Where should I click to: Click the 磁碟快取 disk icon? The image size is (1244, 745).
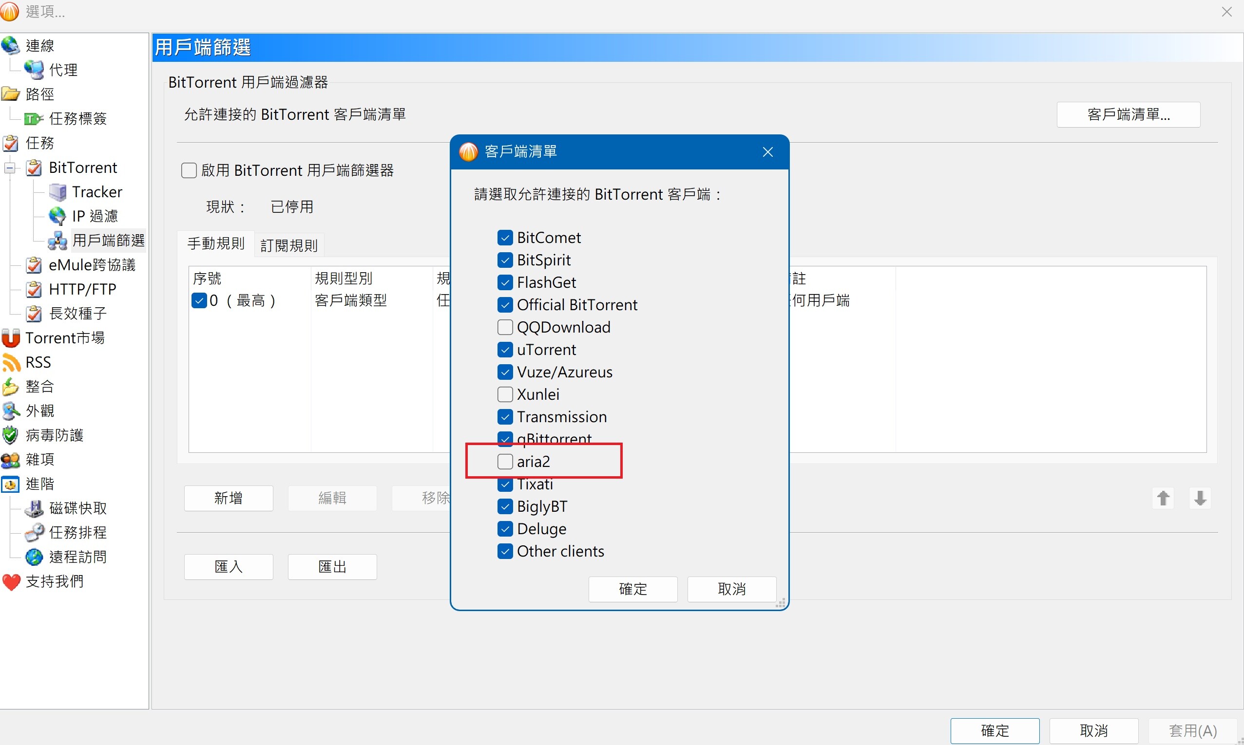pyautogui.click(x=35, y=508)
